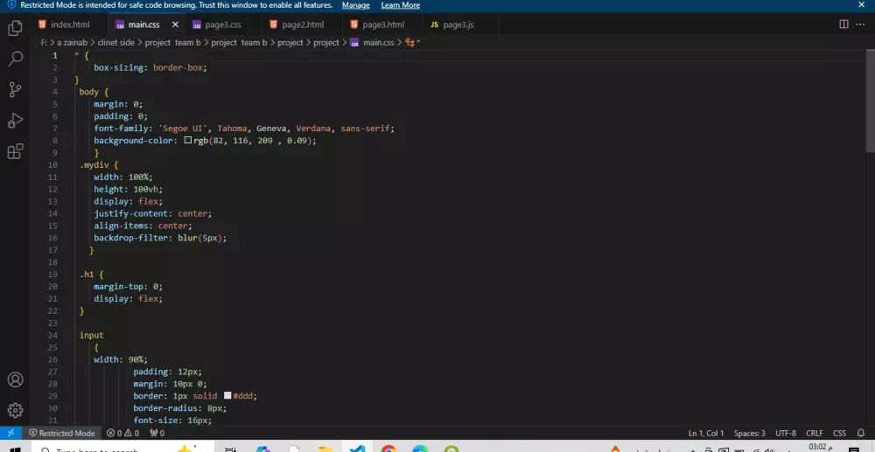Click the 'margin-top: 0;' line
The image size is (875, 452).
(128, 287)
